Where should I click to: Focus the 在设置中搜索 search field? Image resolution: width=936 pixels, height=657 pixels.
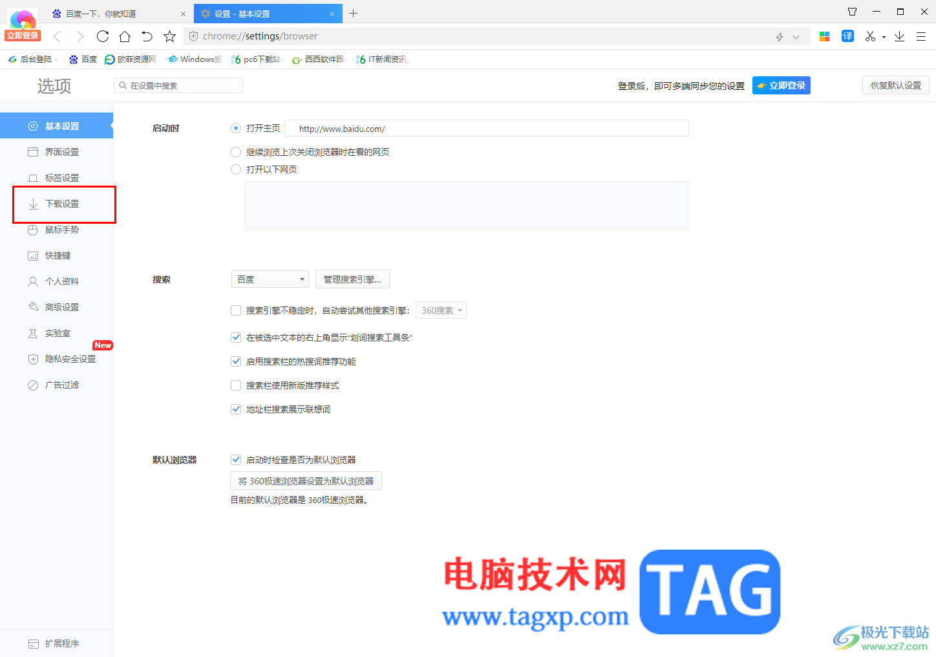click(x=178, y=85)
